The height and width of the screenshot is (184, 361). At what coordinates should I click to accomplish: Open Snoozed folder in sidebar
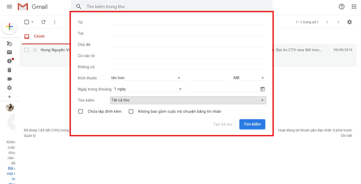pyautogui.click(x=9, y=44)
